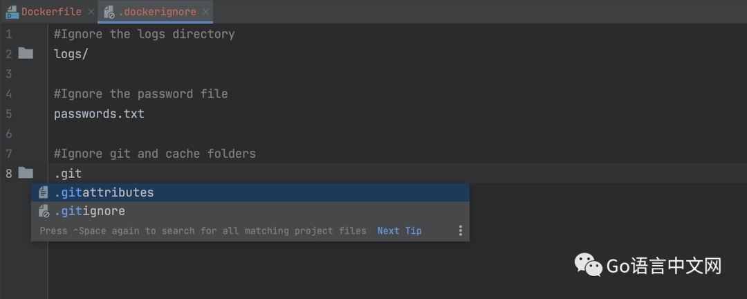Image resolution: width=747 pixels, height=299 pixels.
Task: Click line number 5 in the gutter
Action: [8, 114]
